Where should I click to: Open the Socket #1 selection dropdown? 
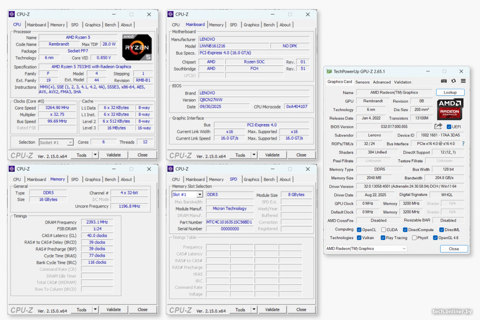69,142
